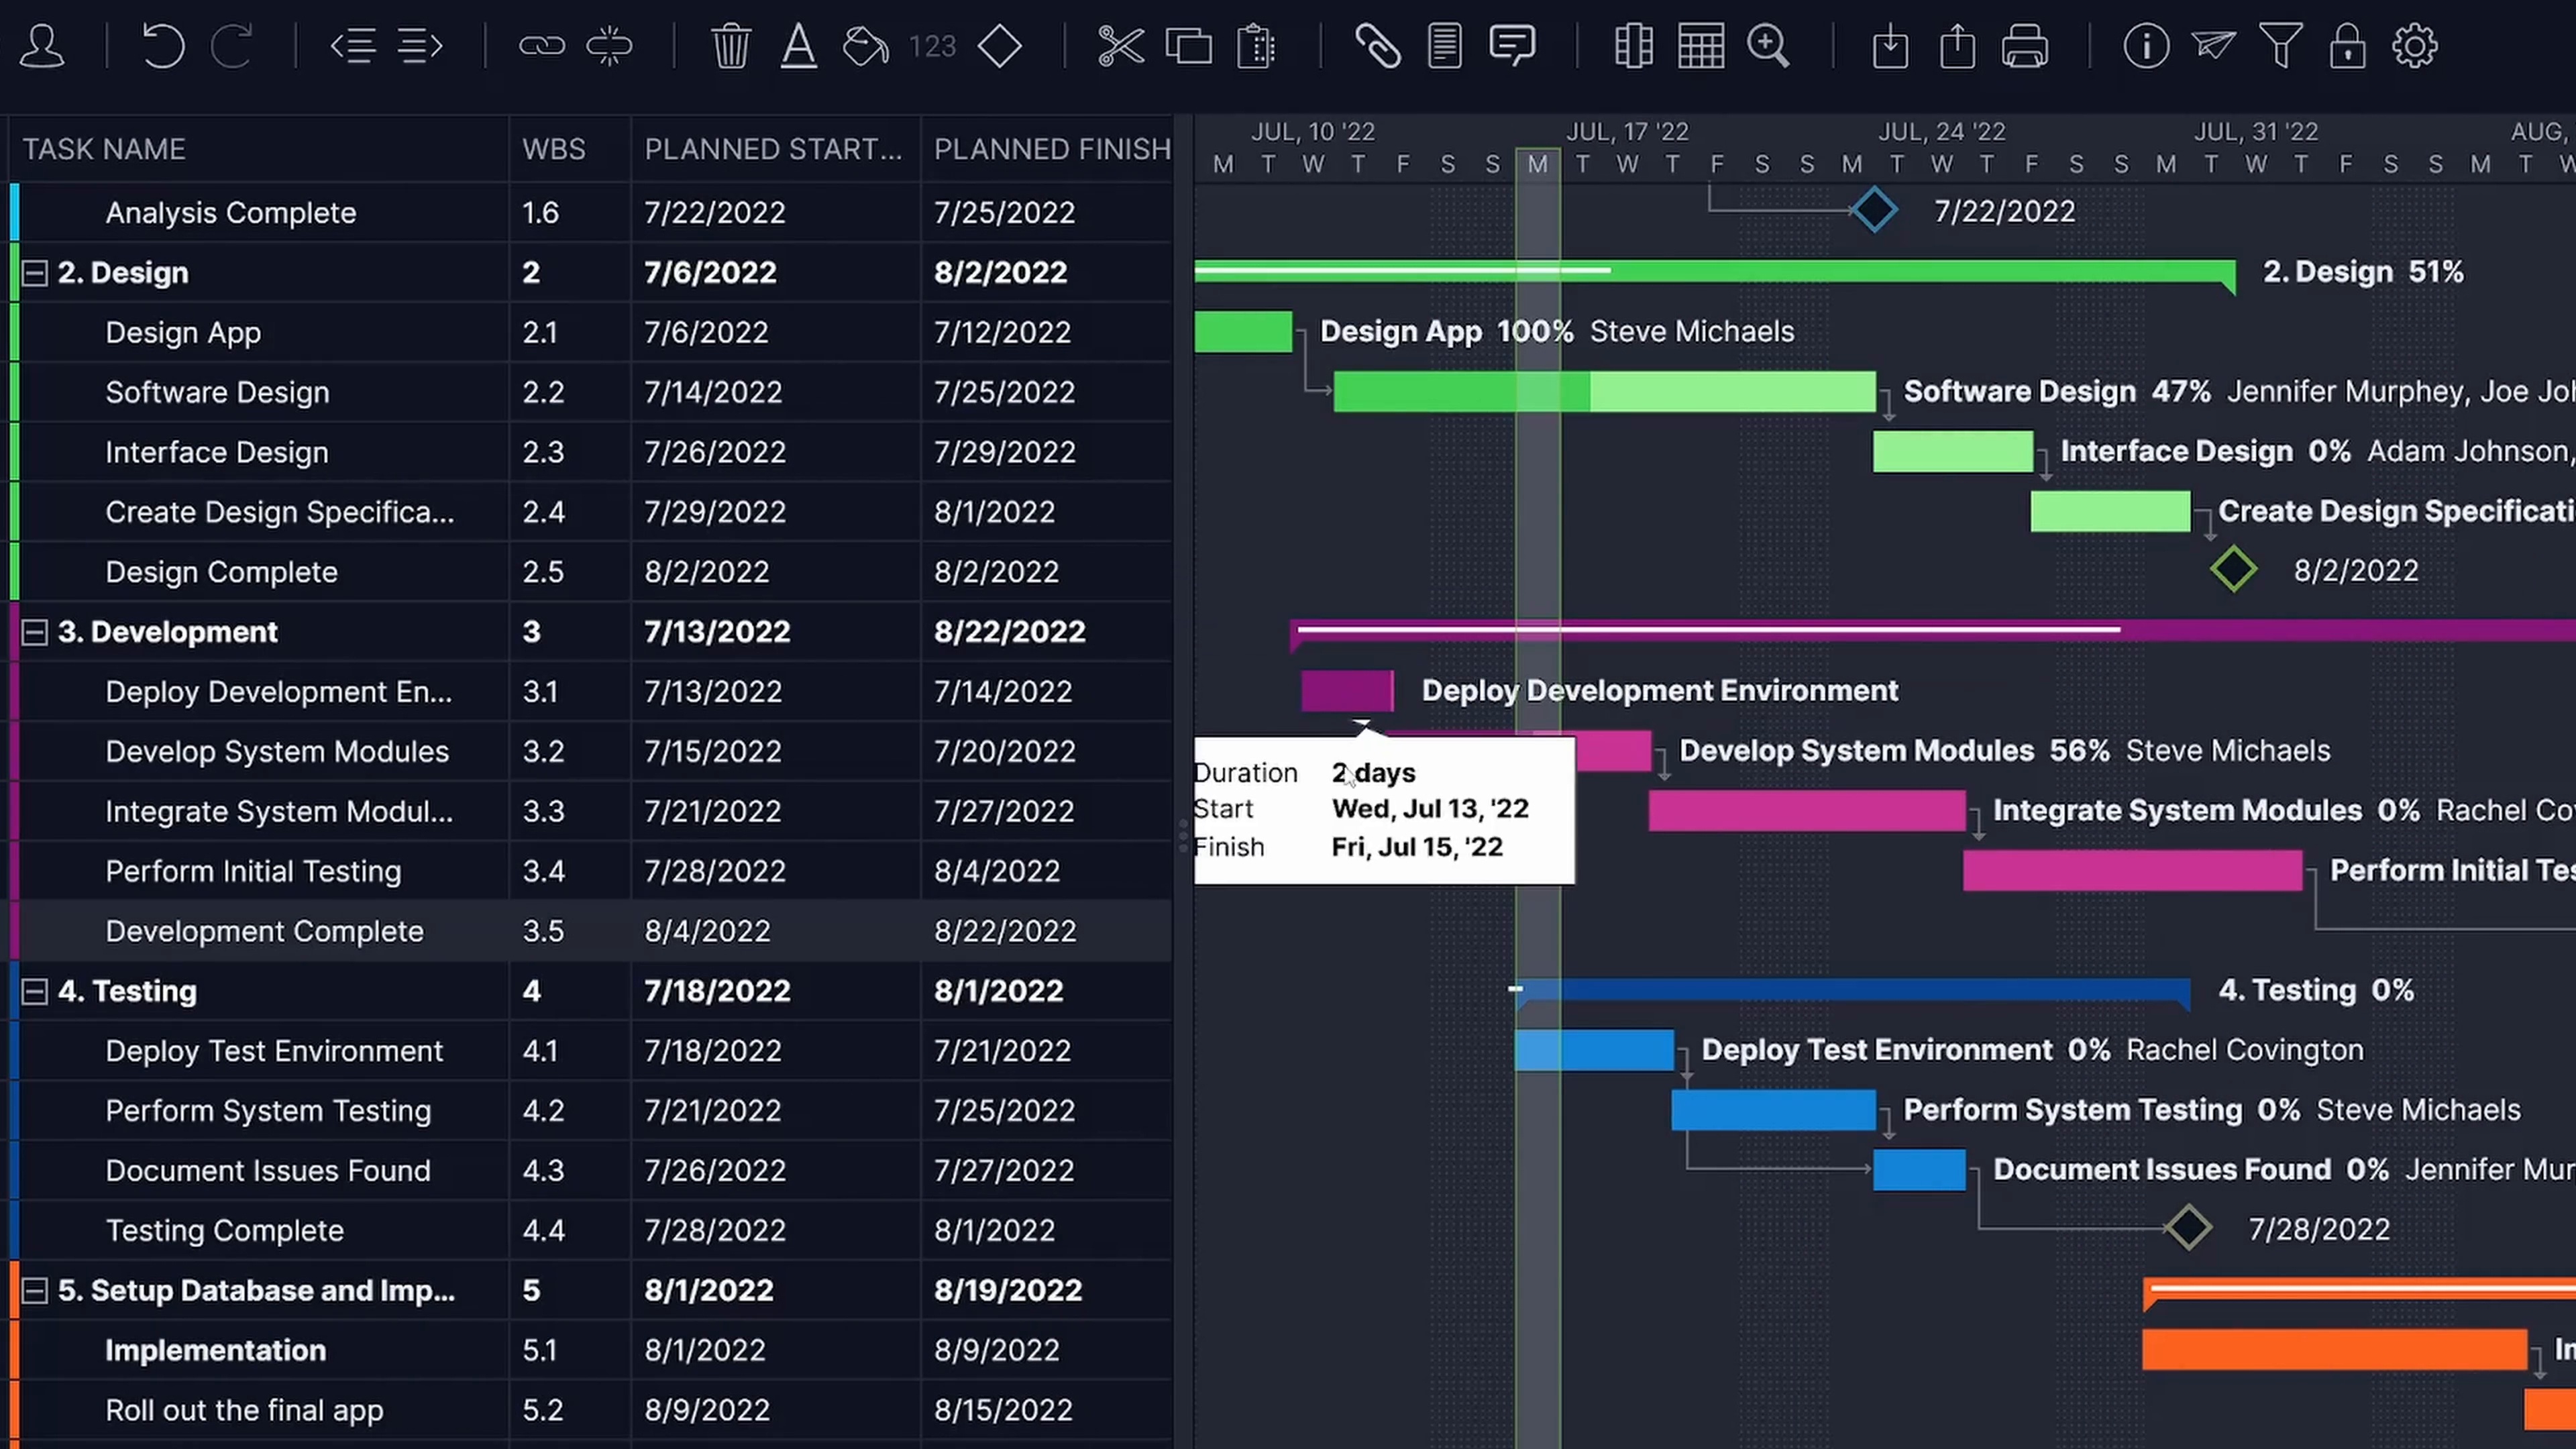Screen dimensions: 2576x1449
Task: Click the undo arrow icon
Action: [x=163, y=46]
